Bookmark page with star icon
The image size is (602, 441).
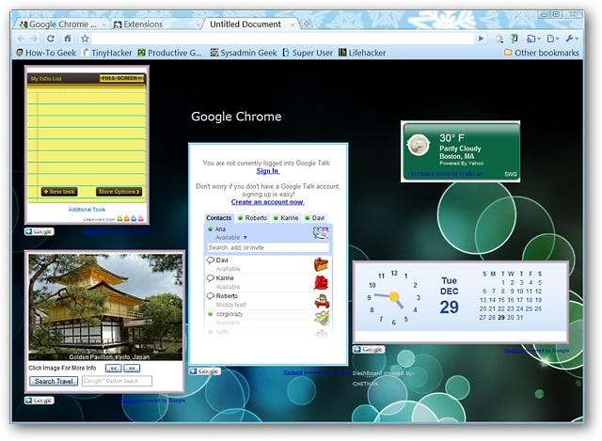[85, 39]
